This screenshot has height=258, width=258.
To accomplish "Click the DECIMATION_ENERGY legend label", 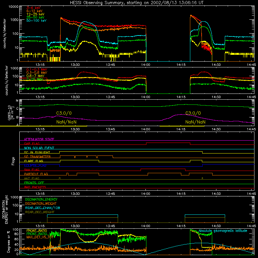I will [41, 199].
